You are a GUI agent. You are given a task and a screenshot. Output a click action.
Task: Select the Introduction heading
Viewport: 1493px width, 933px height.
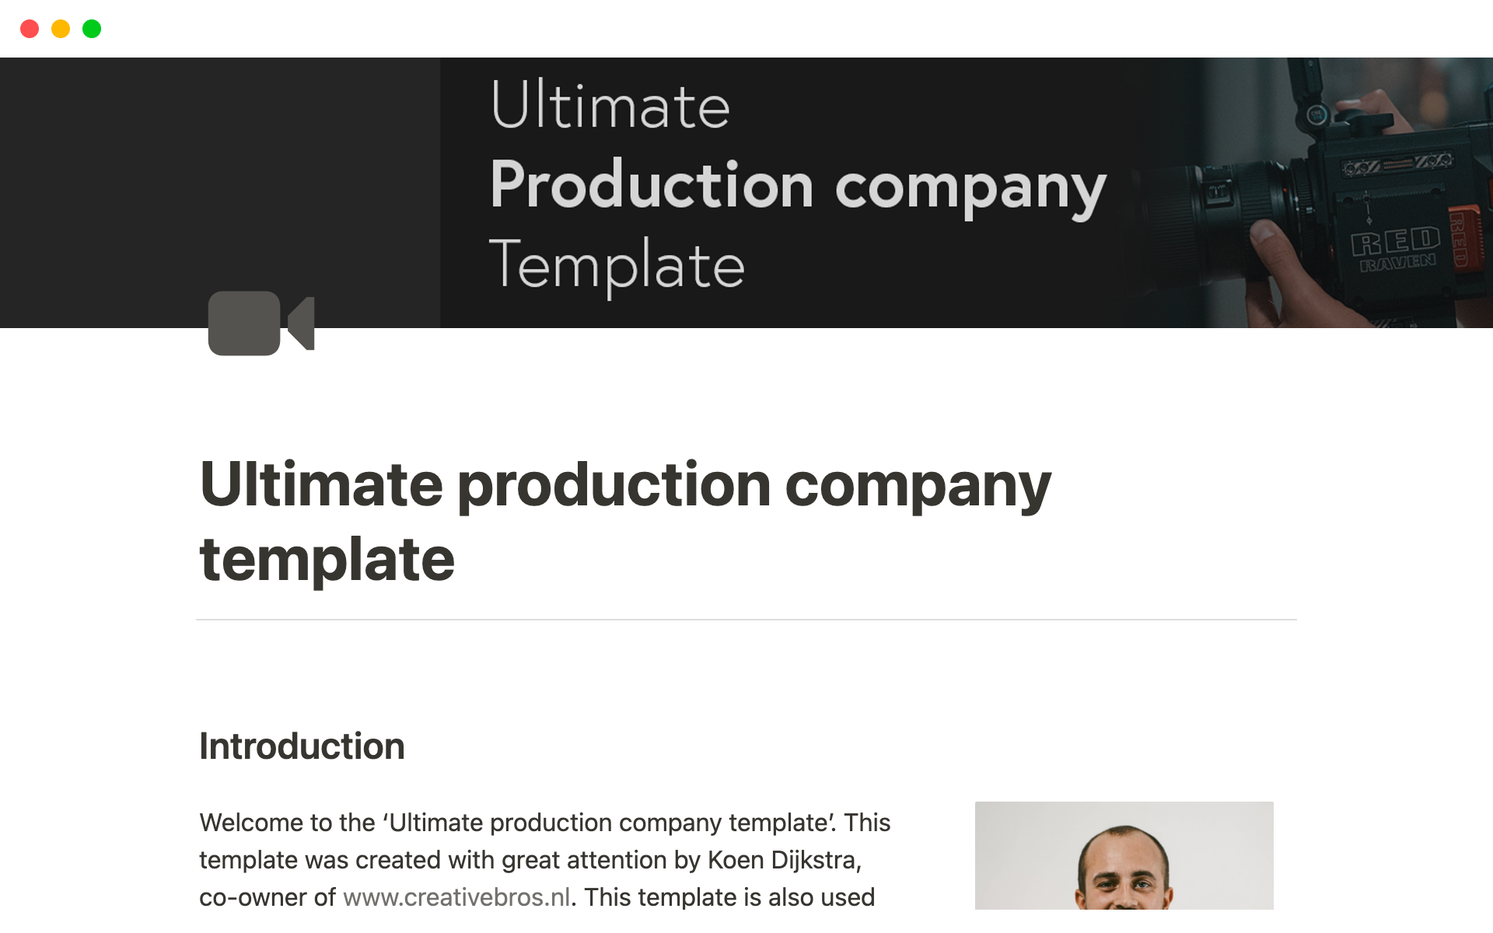[x=302, y=746]
